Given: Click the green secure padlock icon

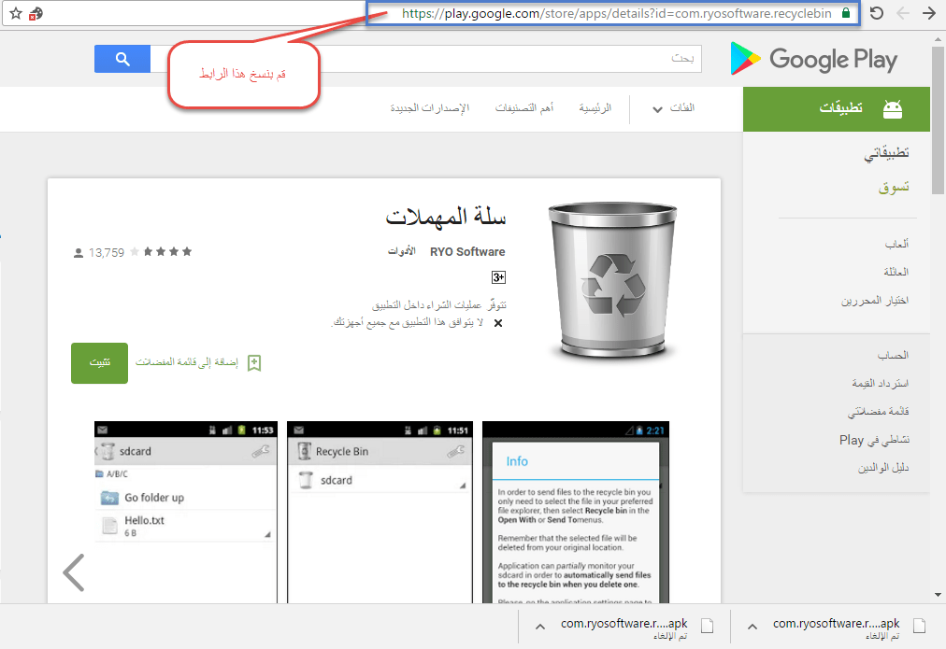Looking at the screenshot, I should (x=846, y=13).
